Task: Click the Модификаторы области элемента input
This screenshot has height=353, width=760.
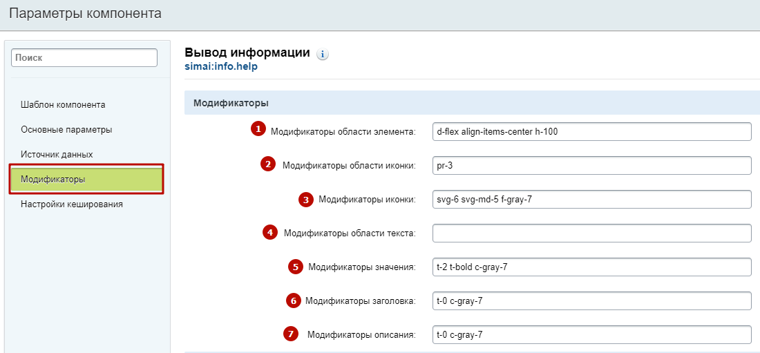Action: pos(591,132)
